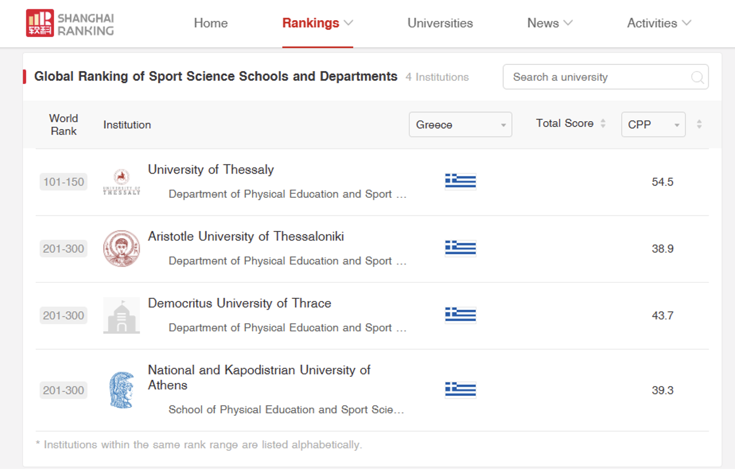735x470 pixels.
Task: Click the Aristotle University of Thessaloniki seal
Action: click(x=122, y=248)
